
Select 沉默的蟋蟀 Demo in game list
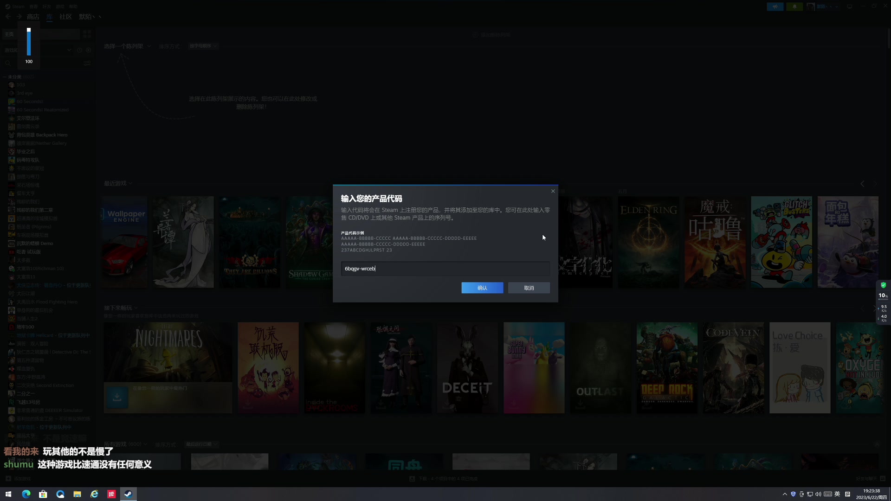tap(35, 244)
